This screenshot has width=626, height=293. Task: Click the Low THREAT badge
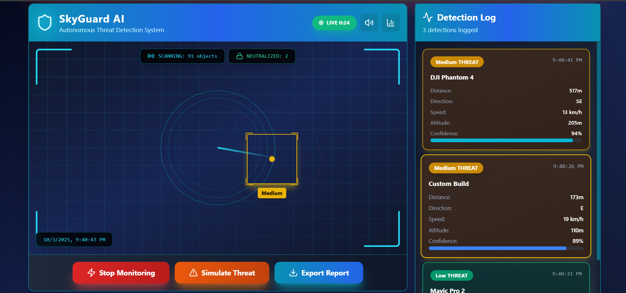coord(452,275)
